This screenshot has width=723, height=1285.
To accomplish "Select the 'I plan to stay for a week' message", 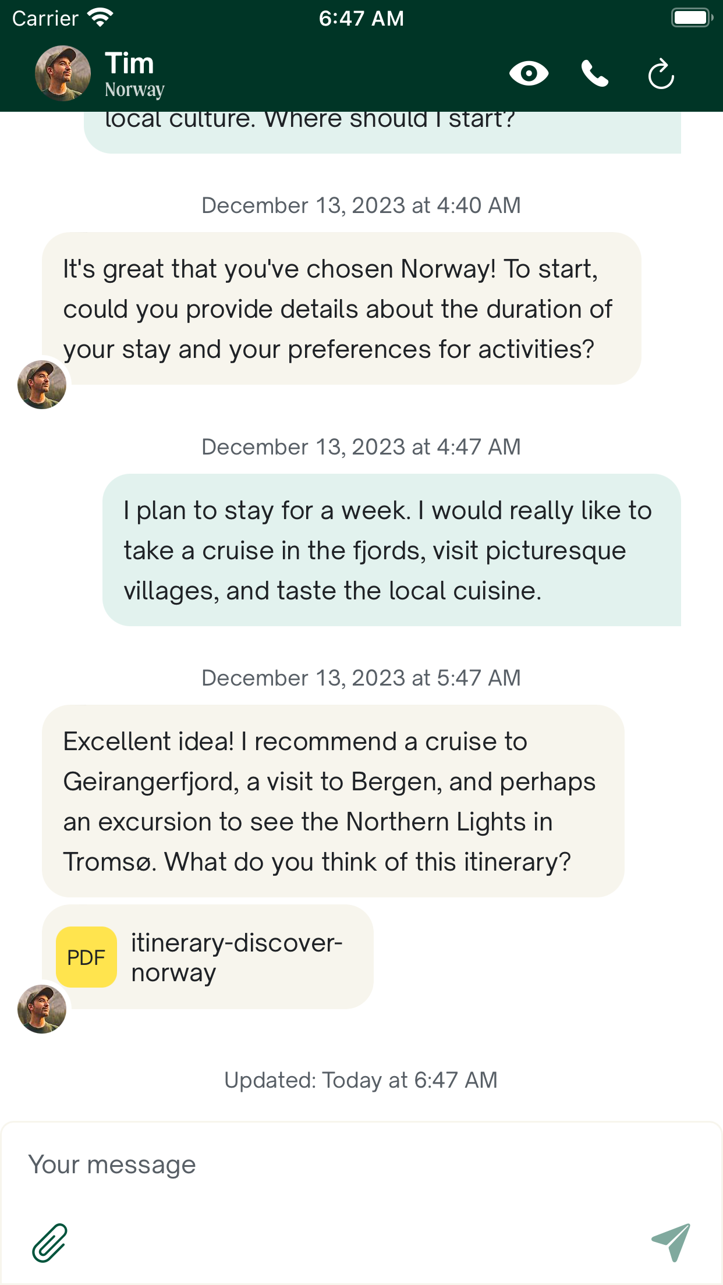I will click(x=392, y=550).
